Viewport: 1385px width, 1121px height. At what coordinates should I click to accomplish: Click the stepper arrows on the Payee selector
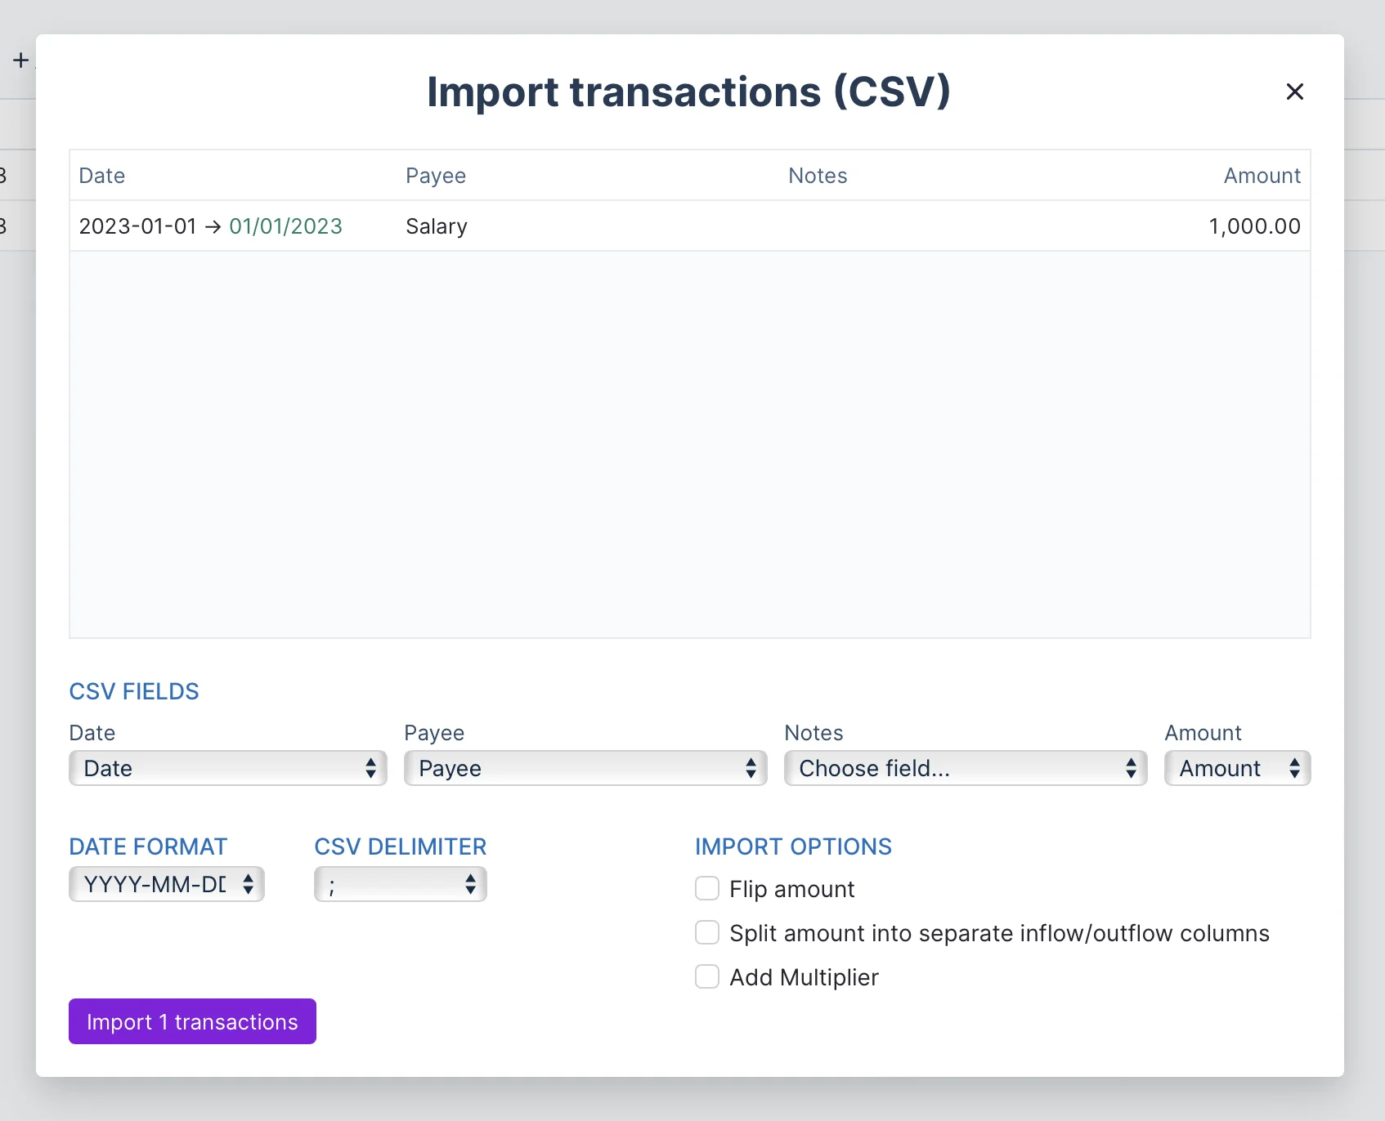point(750,768)
